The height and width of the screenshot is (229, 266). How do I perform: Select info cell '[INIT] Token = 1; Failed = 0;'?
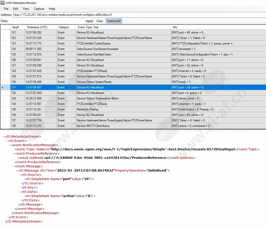coord(219,38)
